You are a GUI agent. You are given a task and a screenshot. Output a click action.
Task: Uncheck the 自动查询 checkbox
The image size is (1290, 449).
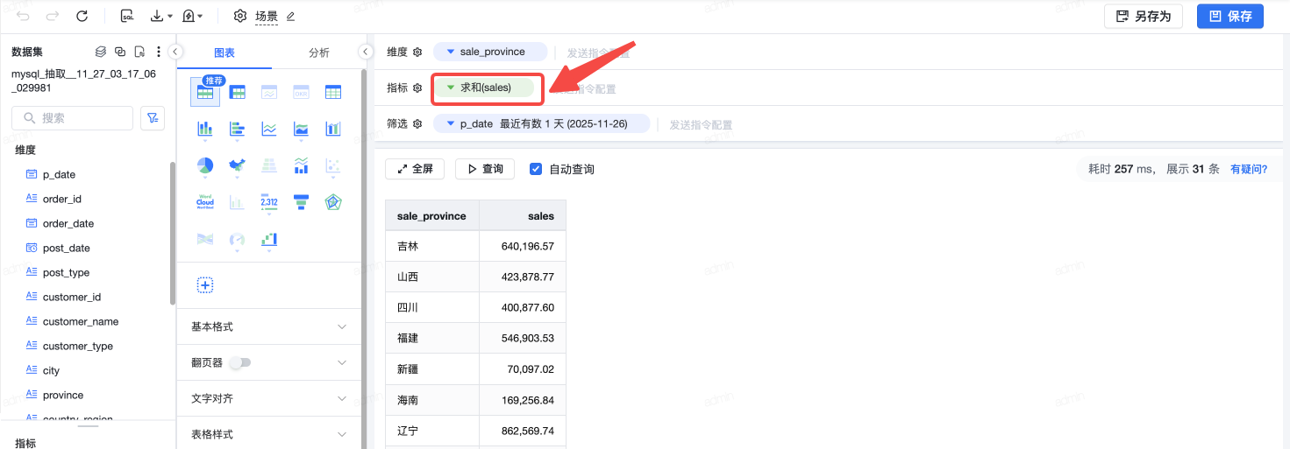point(536,169)
